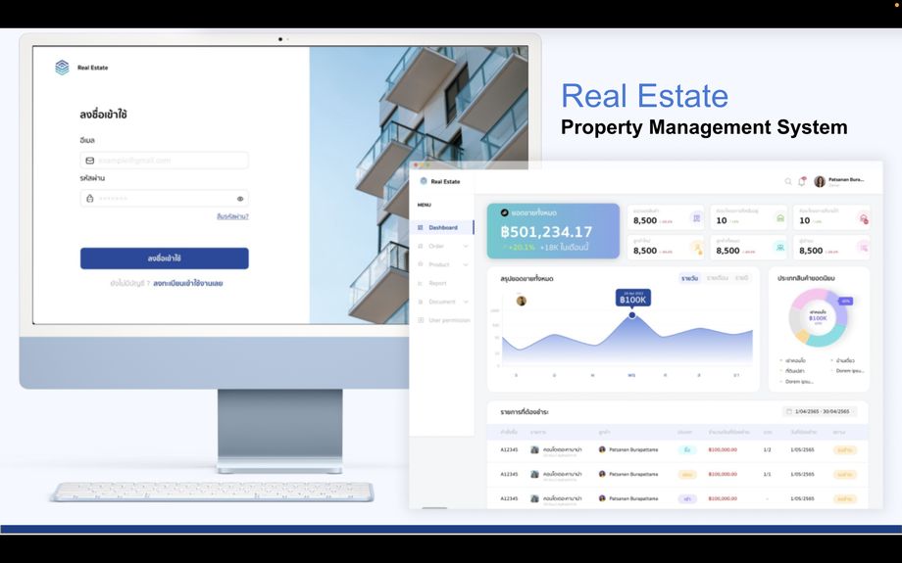Select Document in the sidebar menu
This screenshot has width=902, height=563.
click(442, 302)
